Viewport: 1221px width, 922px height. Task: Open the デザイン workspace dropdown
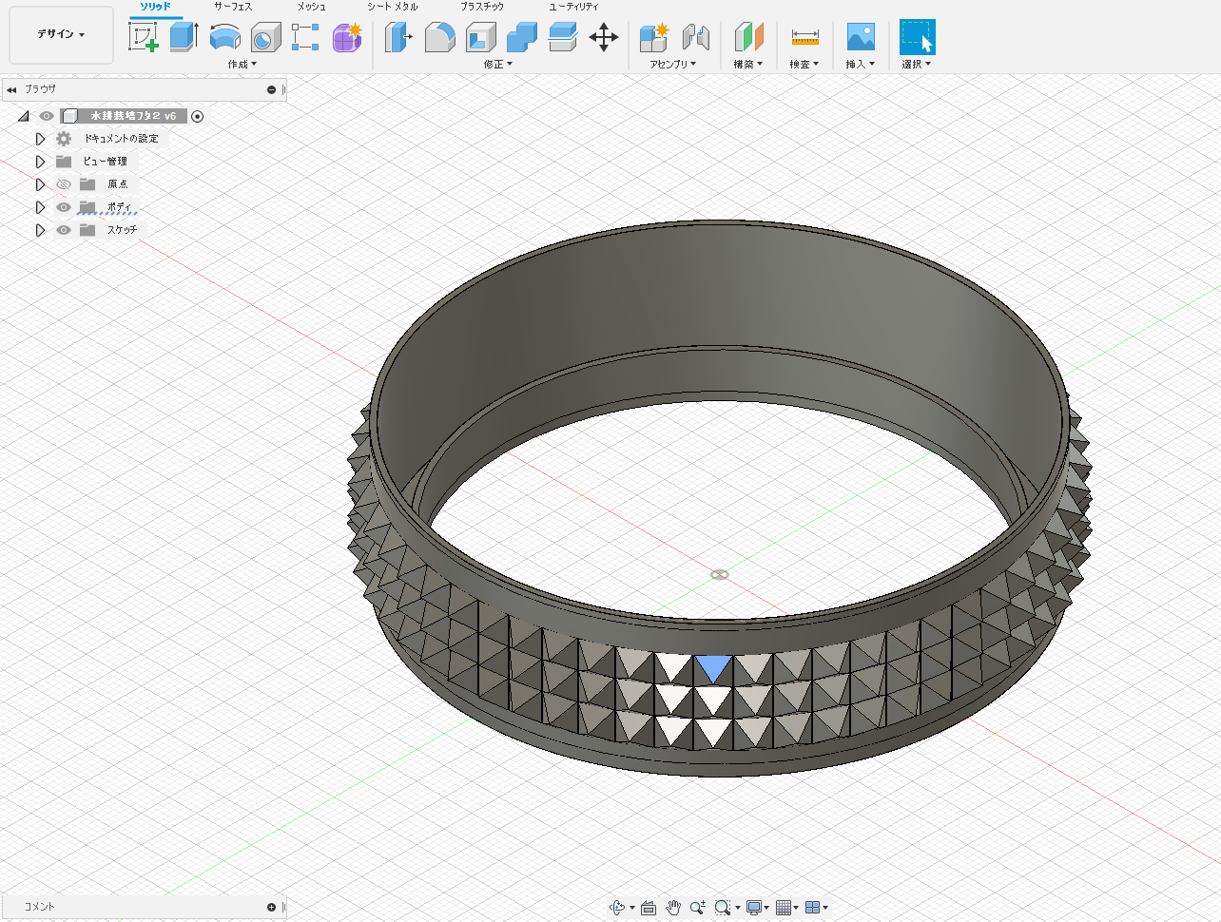pyautogui.click(x=61, y=35)
